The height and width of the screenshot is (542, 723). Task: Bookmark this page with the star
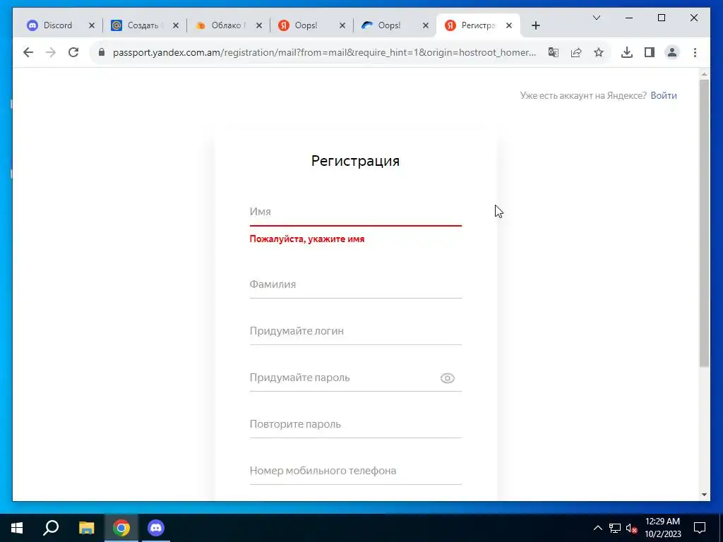pos(599,52)
